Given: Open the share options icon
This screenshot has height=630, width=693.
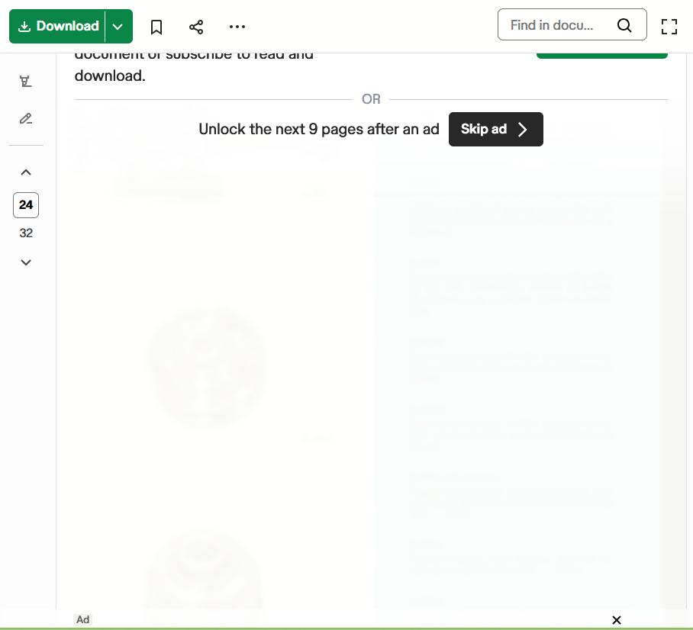Looking at the screenshot, I should (196, 27).
